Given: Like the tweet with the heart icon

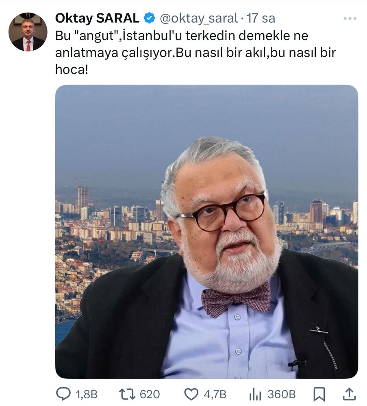Looking at the screenshot, I should tap(191, 394).
